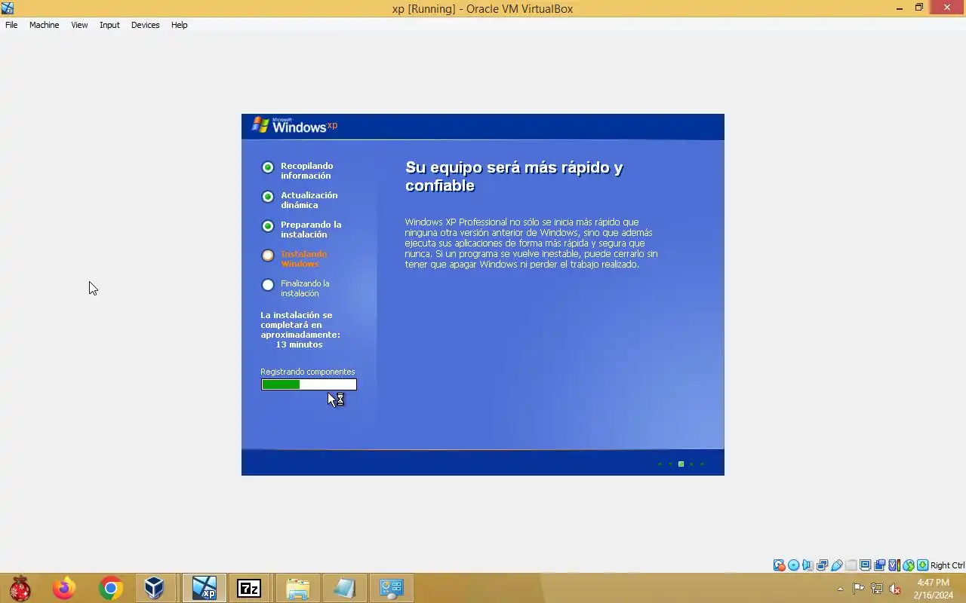Open Control Panel from the taskbar

click(392, 589)
